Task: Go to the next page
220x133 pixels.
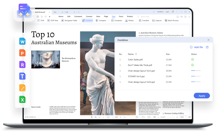Action: click(121, 117)
